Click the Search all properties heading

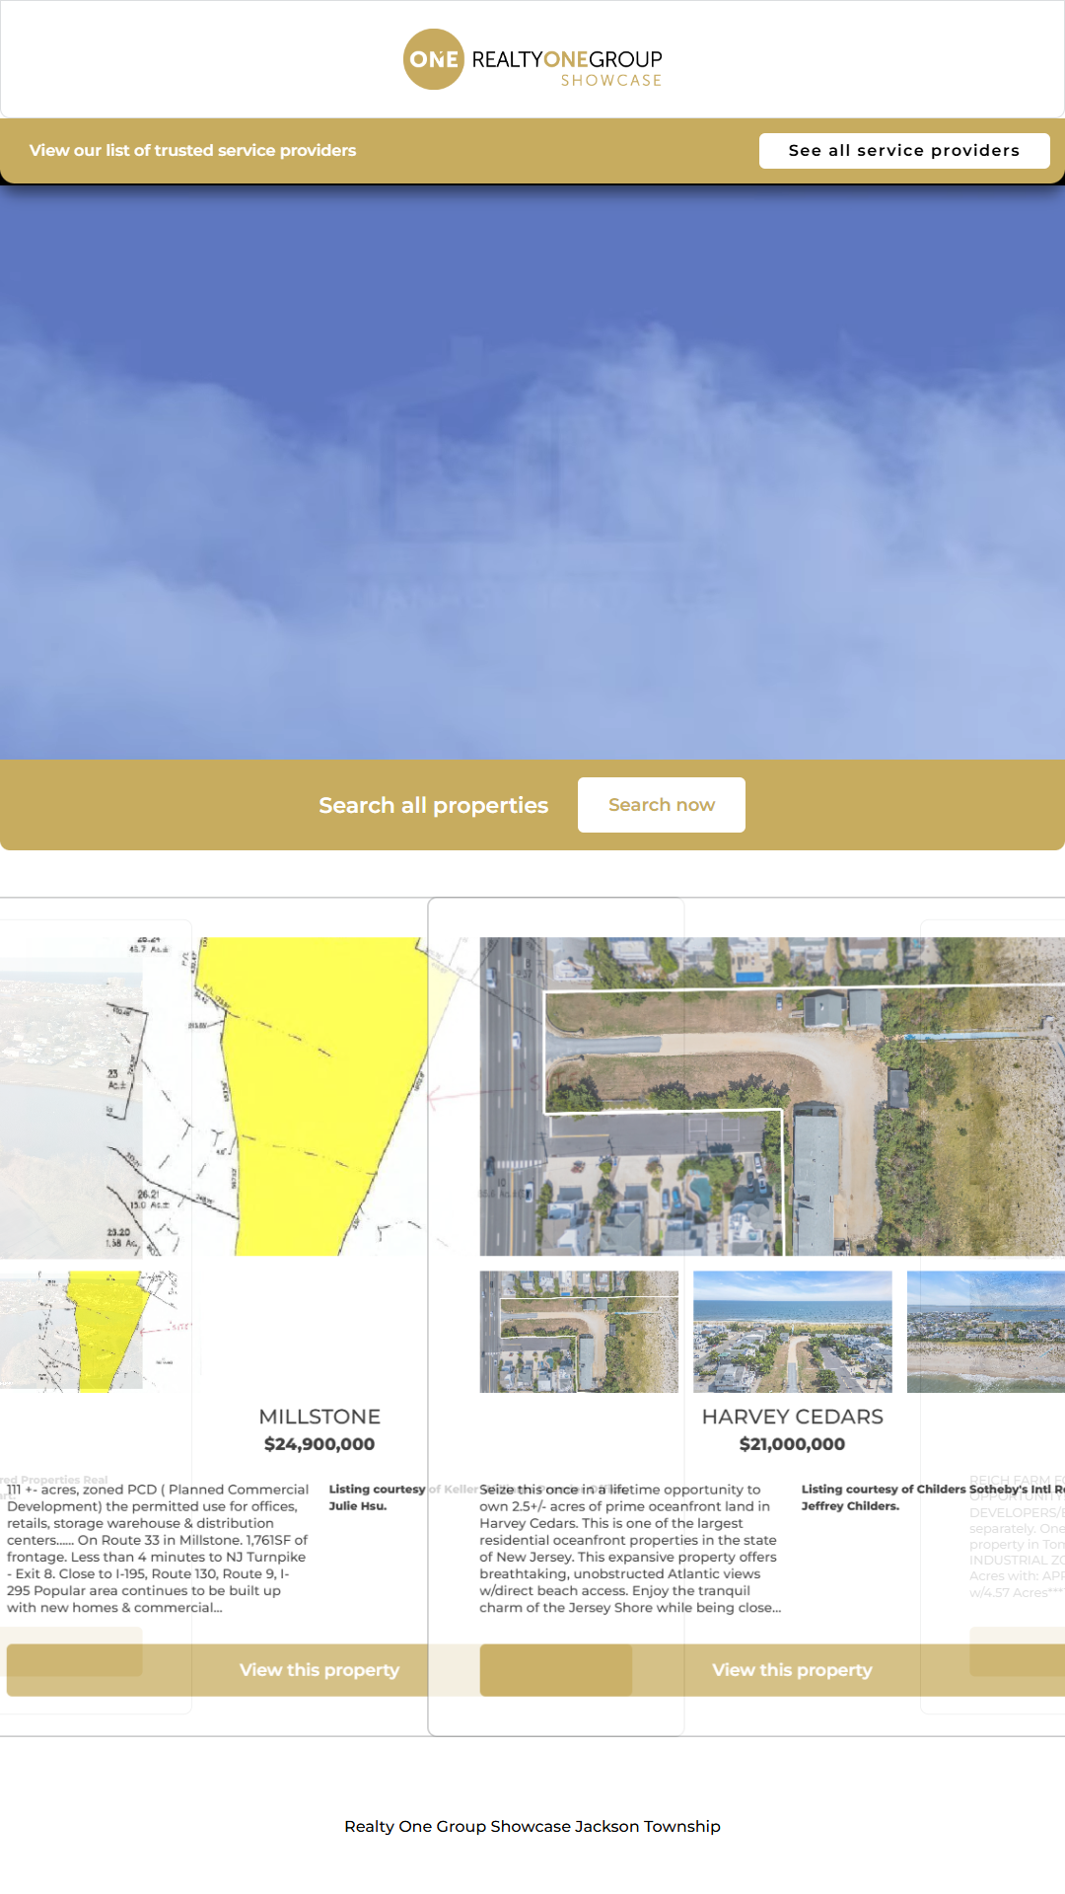433,806
